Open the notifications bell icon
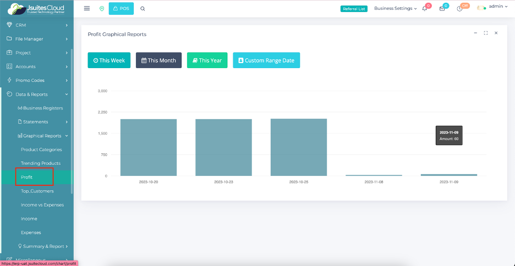The image size is (515, 266). pos(425,9)
